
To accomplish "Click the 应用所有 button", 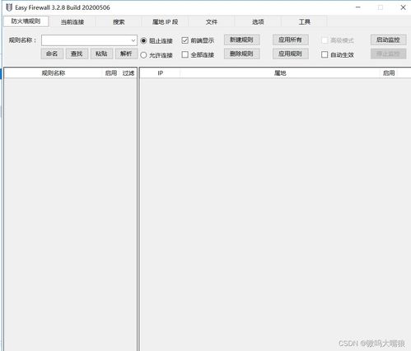I will 291,40.
